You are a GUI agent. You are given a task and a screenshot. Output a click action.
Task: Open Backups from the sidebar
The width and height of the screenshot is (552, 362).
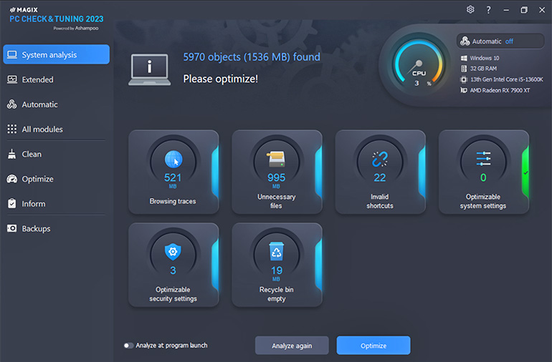tap(57, 228)
